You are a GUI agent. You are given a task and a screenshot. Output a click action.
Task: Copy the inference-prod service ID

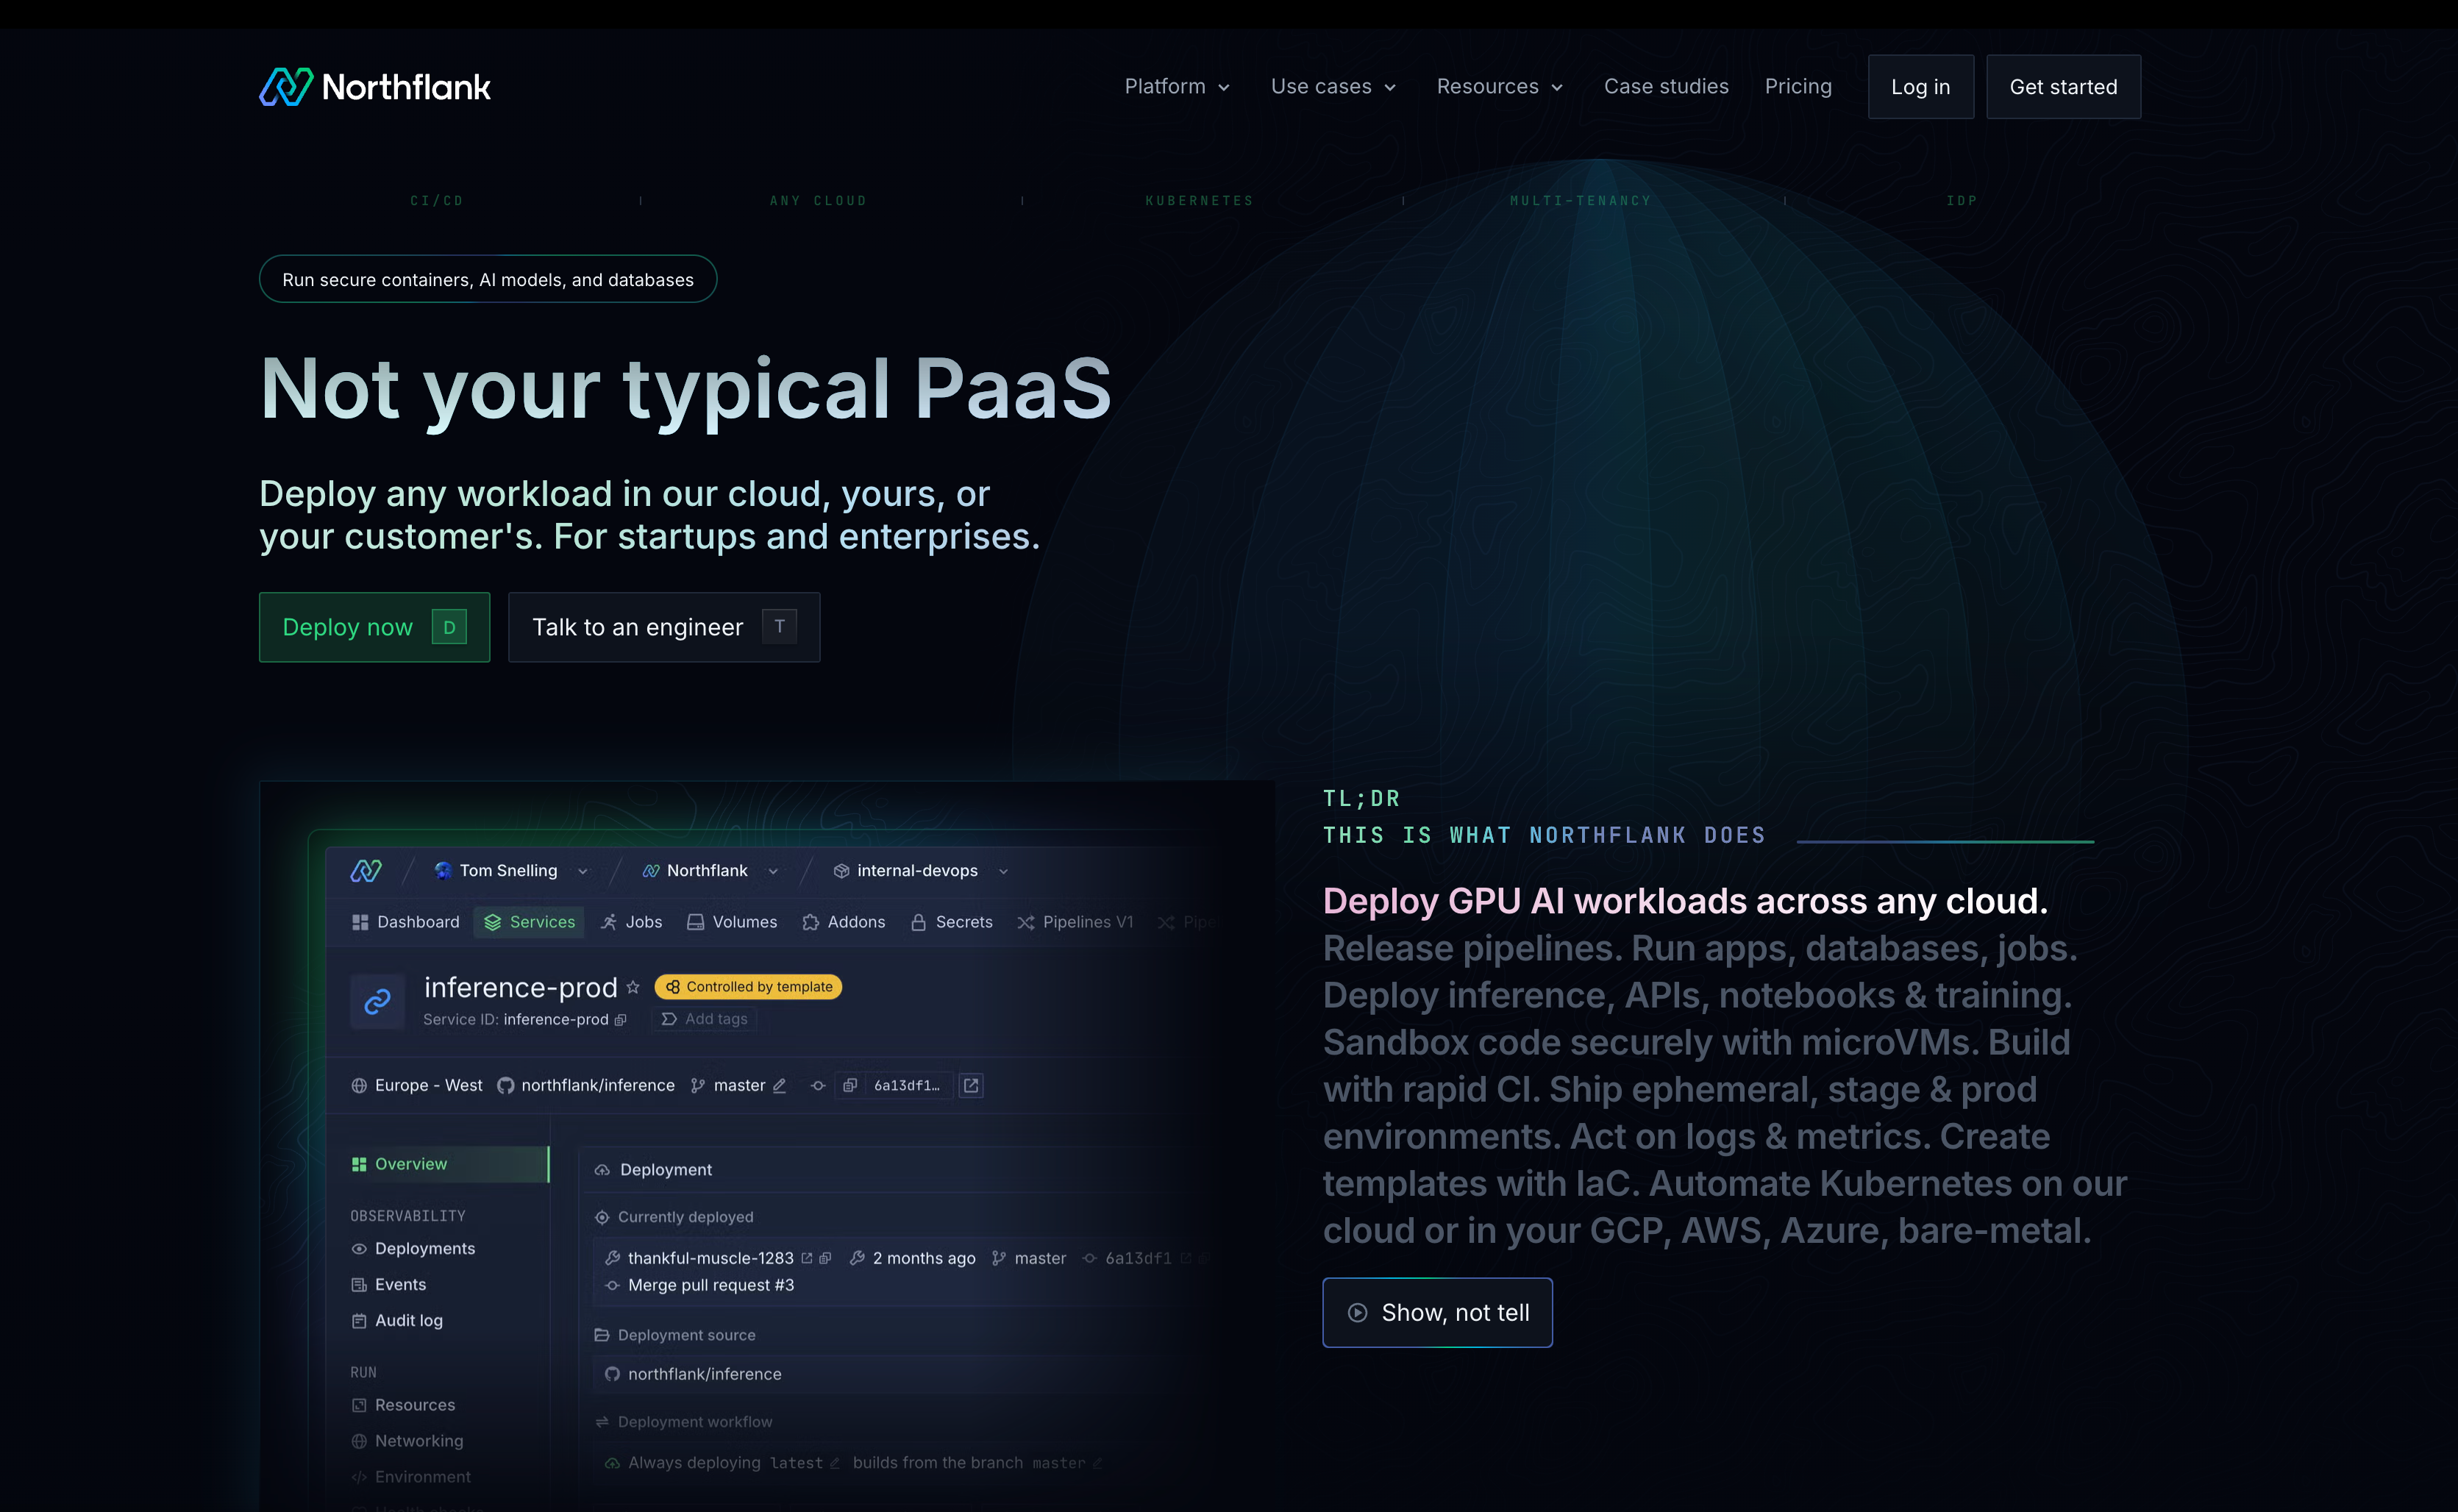pyautogui.click(x=621, y=1019)
